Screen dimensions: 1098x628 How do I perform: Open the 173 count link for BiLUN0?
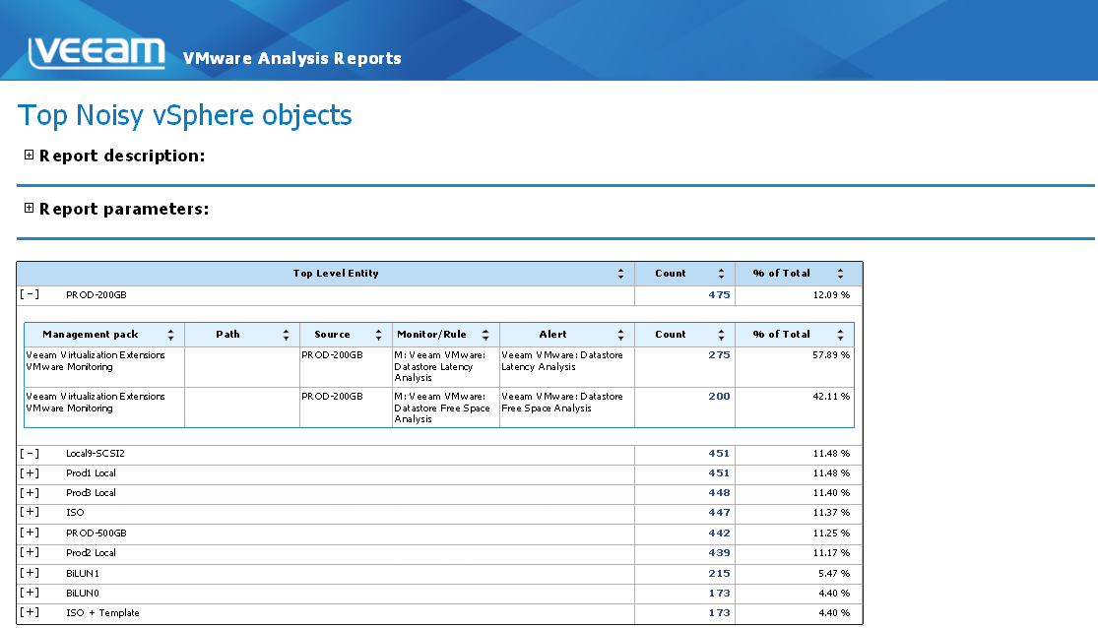(x=719, y=593)
